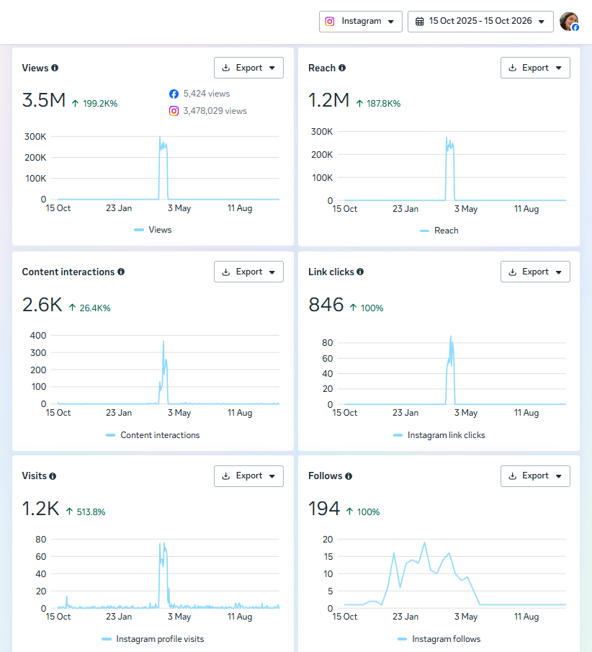Toggle the Content interactions legend swatch
The image size is (592, 652).
click(111, 435)
